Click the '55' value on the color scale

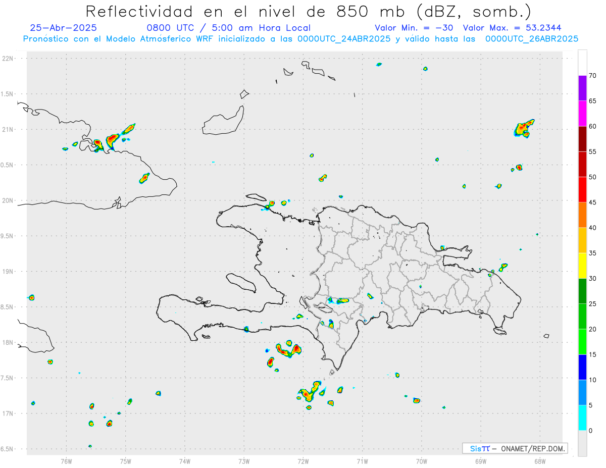[592, 151]
